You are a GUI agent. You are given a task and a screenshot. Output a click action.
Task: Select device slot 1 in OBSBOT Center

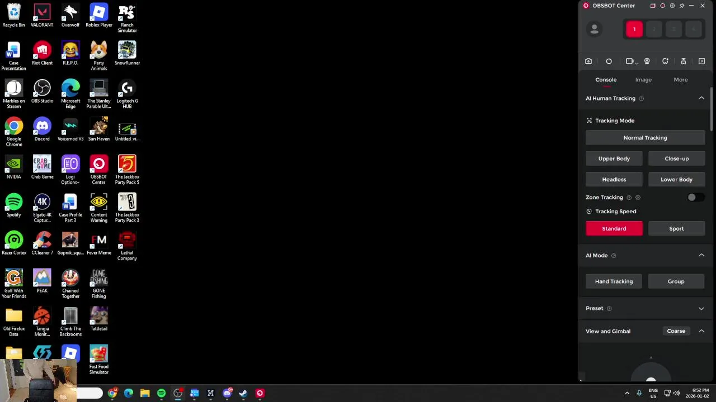(x=634, y=29)
